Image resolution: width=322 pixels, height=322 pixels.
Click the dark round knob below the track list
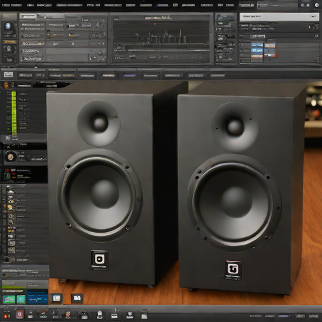pyautogui.click(x=6, y=259)
